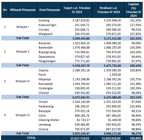This screenshot has height=140, width=144.
Task: Click Wilayah III Sub Total realisasi 6.225.480,00
Action: click(x=112, y=97)
